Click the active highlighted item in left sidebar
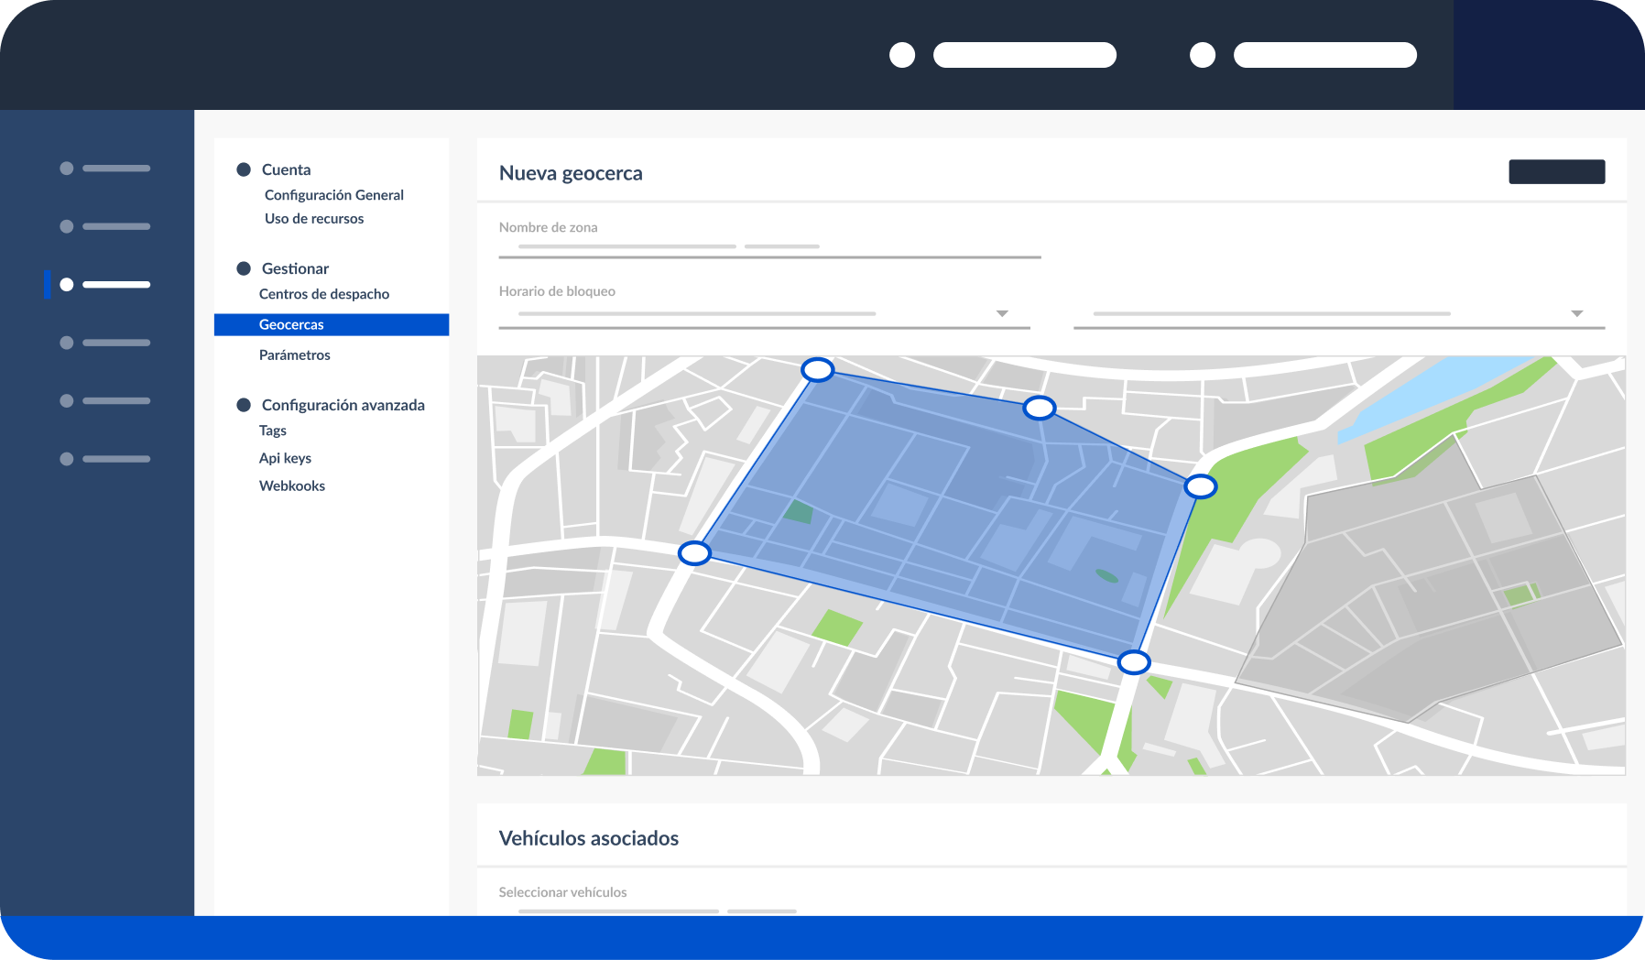Viewport: 1645px width, 960px height. tap(104, 285)
